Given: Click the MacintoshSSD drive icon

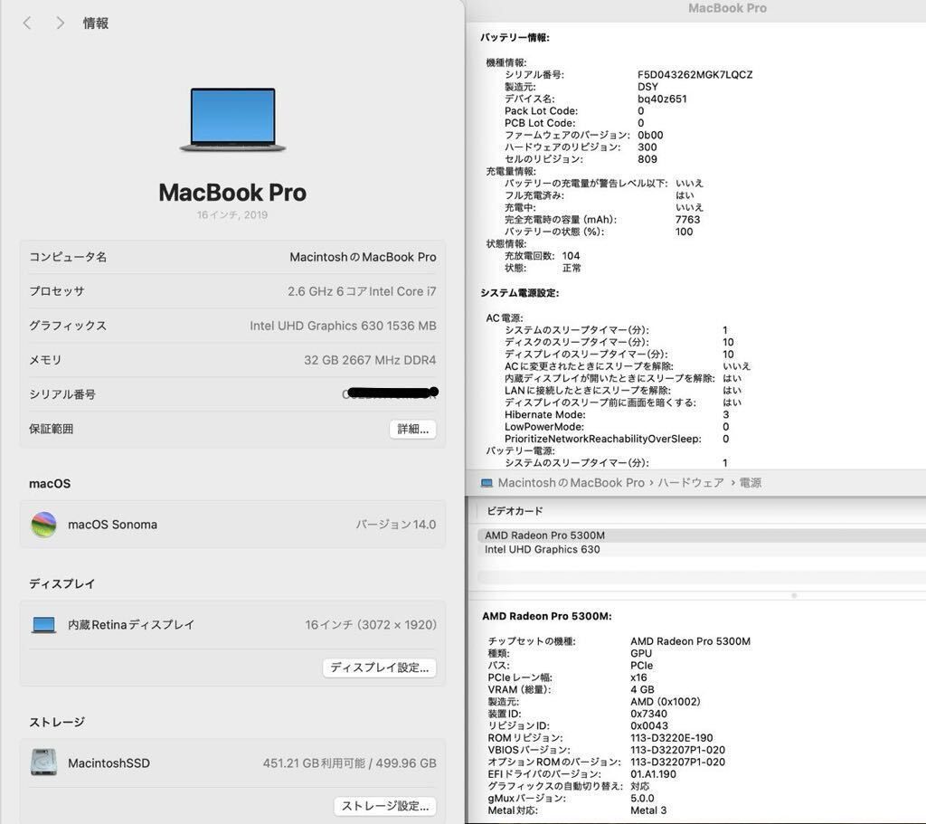Looking at the screenshot, I should (x=43, y=762).
